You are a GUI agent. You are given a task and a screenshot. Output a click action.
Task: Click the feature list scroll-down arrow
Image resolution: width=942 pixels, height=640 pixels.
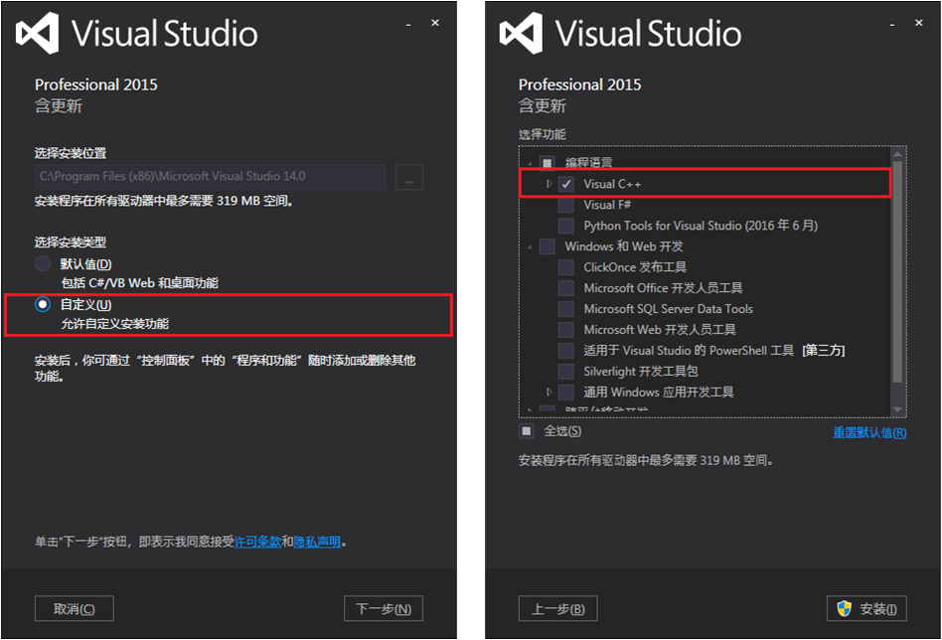click(897, 409)
